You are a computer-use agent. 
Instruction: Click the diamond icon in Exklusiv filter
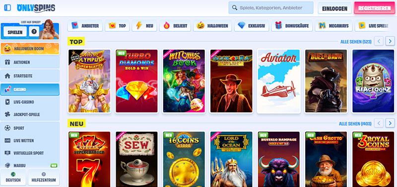[242, 26]
